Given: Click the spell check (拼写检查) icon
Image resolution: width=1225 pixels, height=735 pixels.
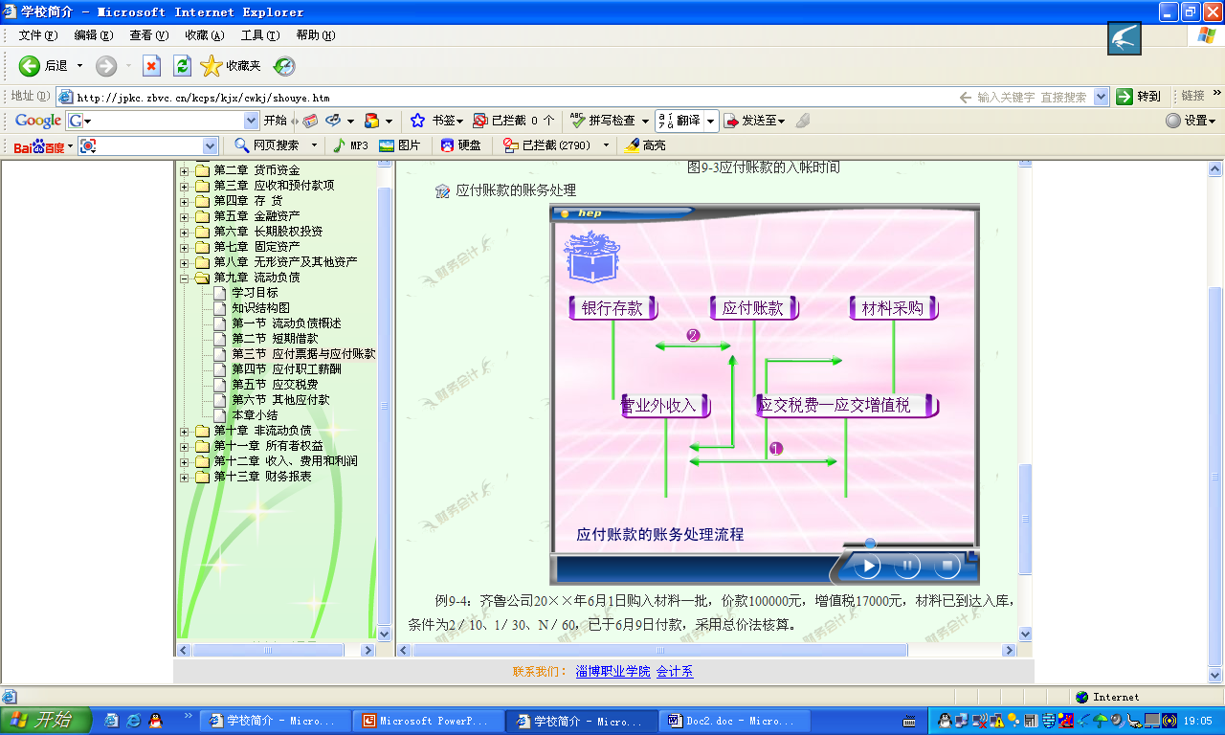Looking at the screenshot, I should (x=577, y=121).
